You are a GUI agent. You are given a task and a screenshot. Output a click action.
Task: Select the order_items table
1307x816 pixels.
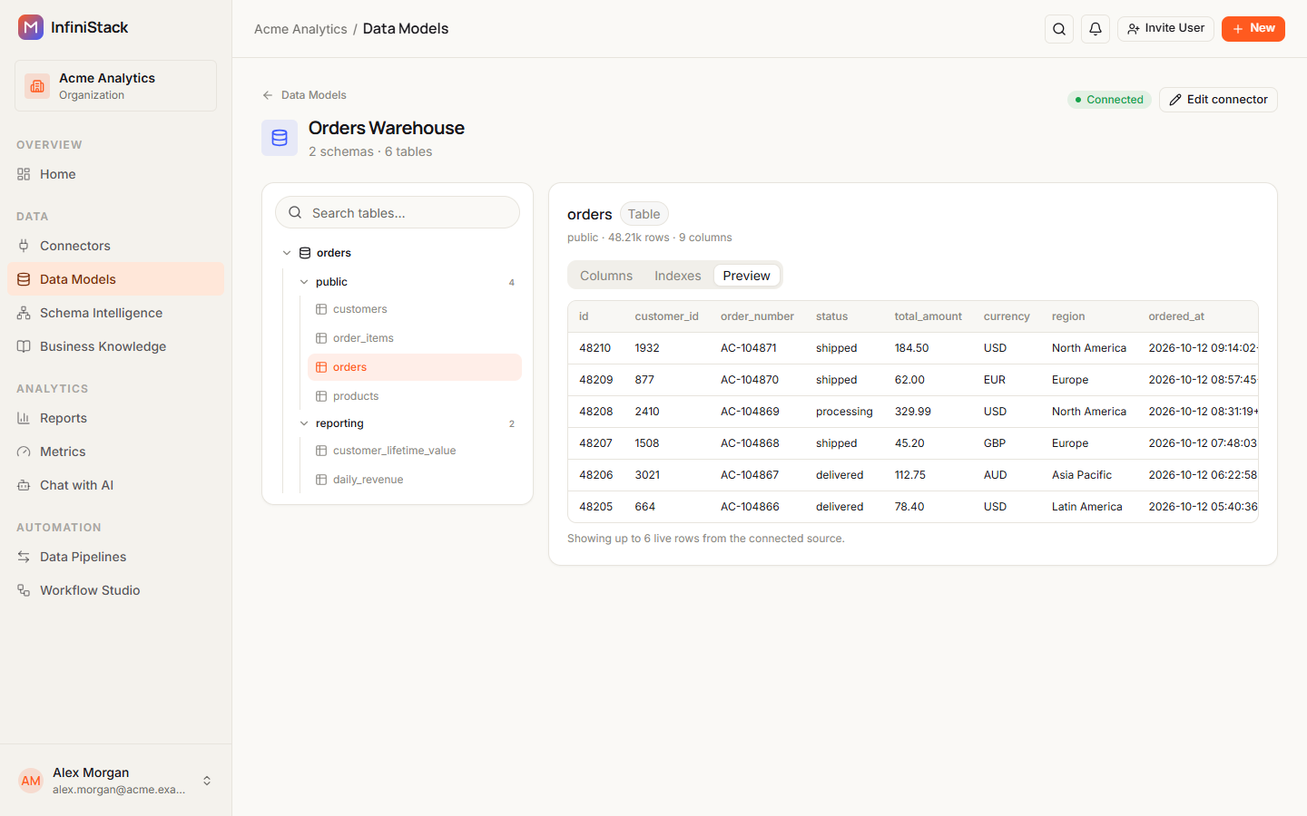pyautogui.click(x=415, y=338)
